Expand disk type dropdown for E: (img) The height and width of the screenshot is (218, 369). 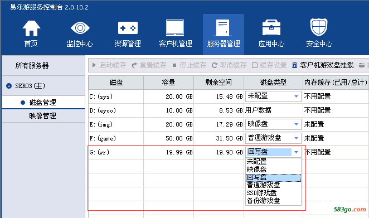pos(297,124)
